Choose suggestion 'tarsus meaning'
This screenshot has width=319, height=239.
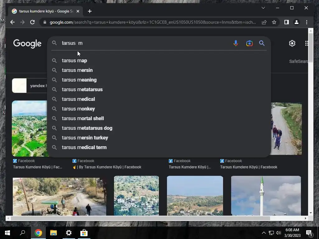79,80
